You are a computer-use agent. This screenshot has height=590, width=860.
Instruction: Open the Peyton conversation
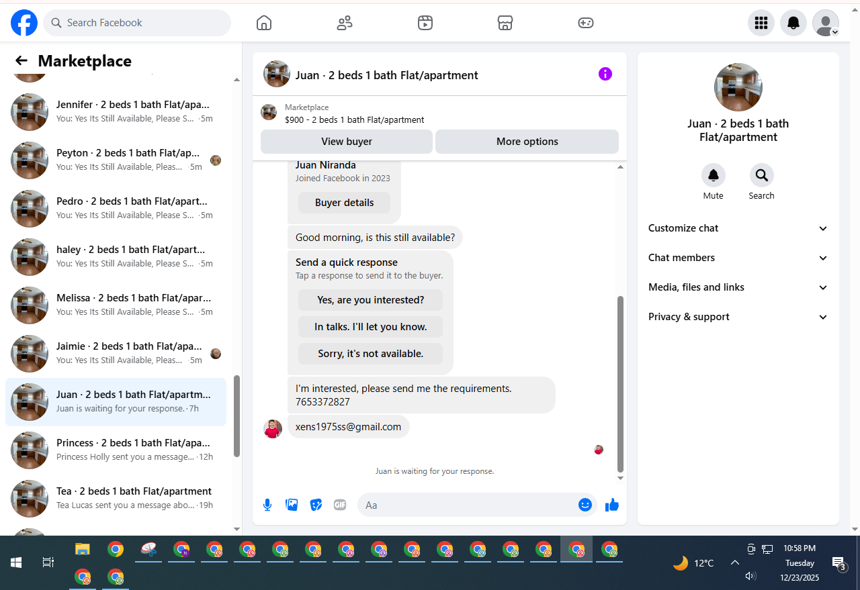tap(116, 160)
